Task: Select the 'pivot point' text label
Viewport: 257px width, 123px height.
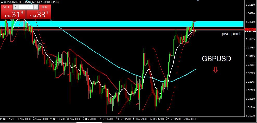Action: click(231, 34)
